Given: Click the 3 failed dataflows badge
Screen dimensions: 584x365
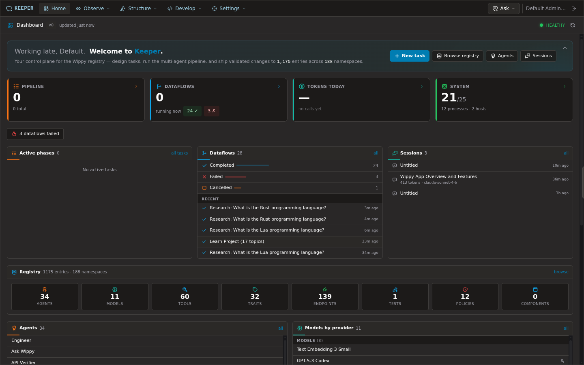Looking at the screenshot, I should (x=211, y=111).
